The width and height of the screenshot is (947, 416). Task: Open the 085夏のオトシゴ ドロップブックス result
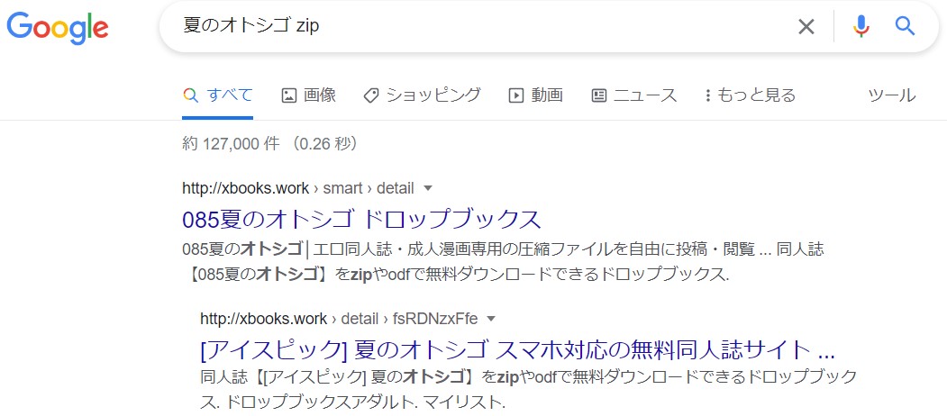coord(361,219)
